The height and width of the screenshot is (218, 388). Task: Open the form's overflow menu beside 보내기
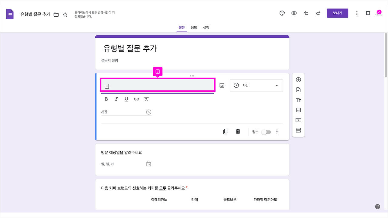pyautogui.click(x=357, y=13)
